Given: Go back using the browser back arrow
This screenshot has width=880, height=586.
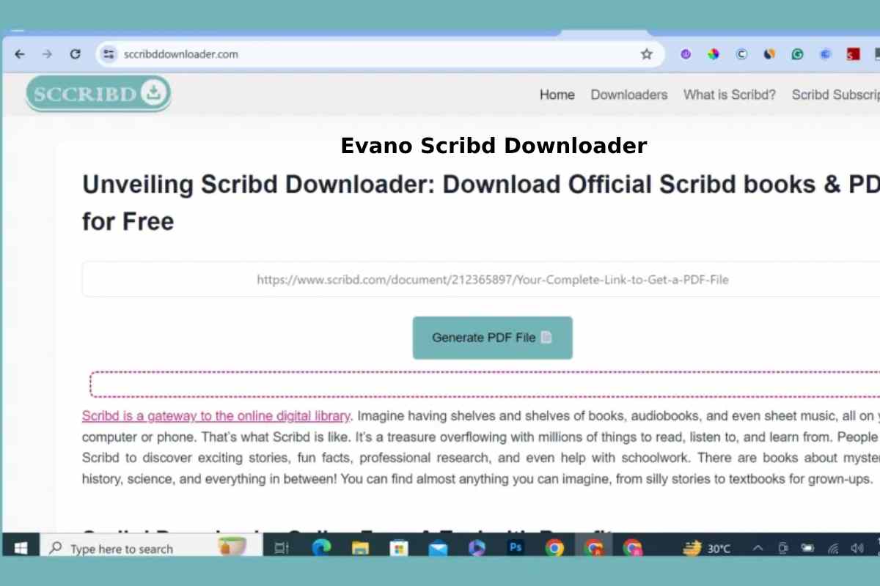Looking at the screenshot, I should (20, 54).
